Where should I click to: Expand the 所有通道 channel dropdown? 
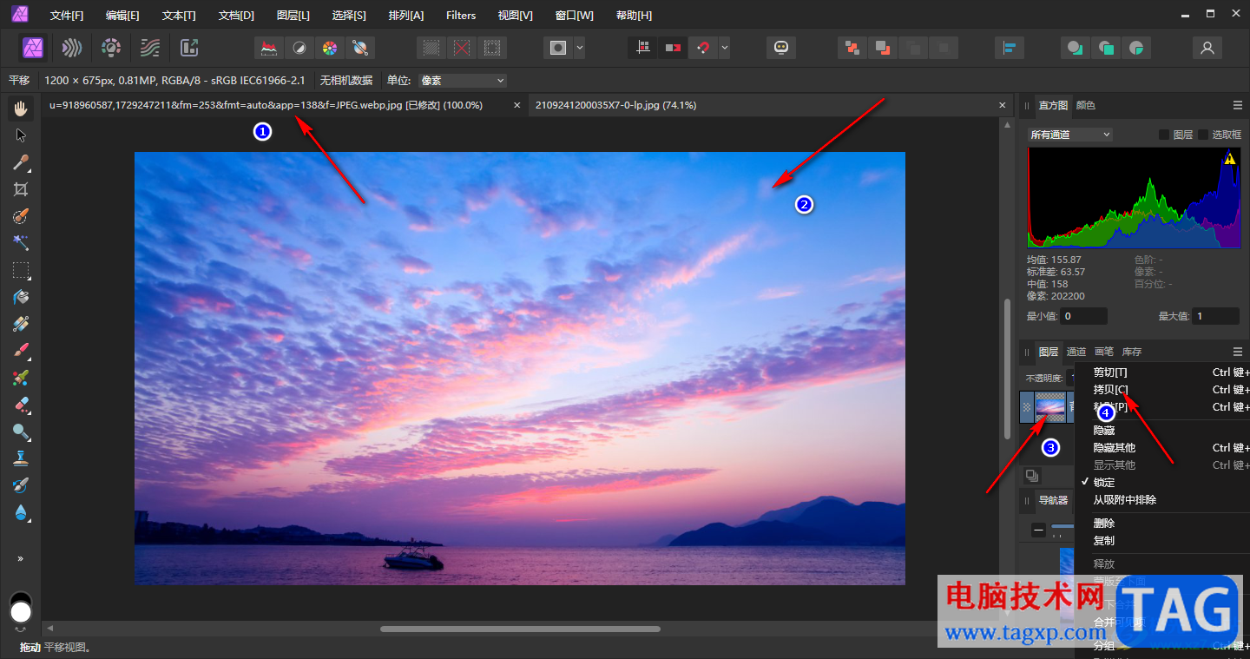tap(1069, 135)
